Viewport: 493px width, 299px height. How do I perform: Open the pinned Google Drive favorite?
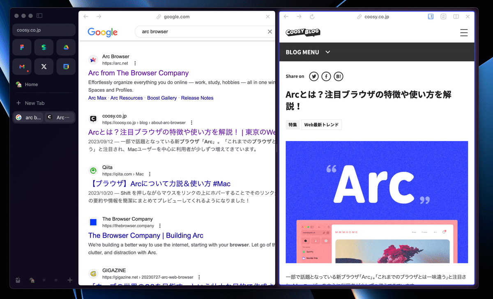(x=66, y=48)
